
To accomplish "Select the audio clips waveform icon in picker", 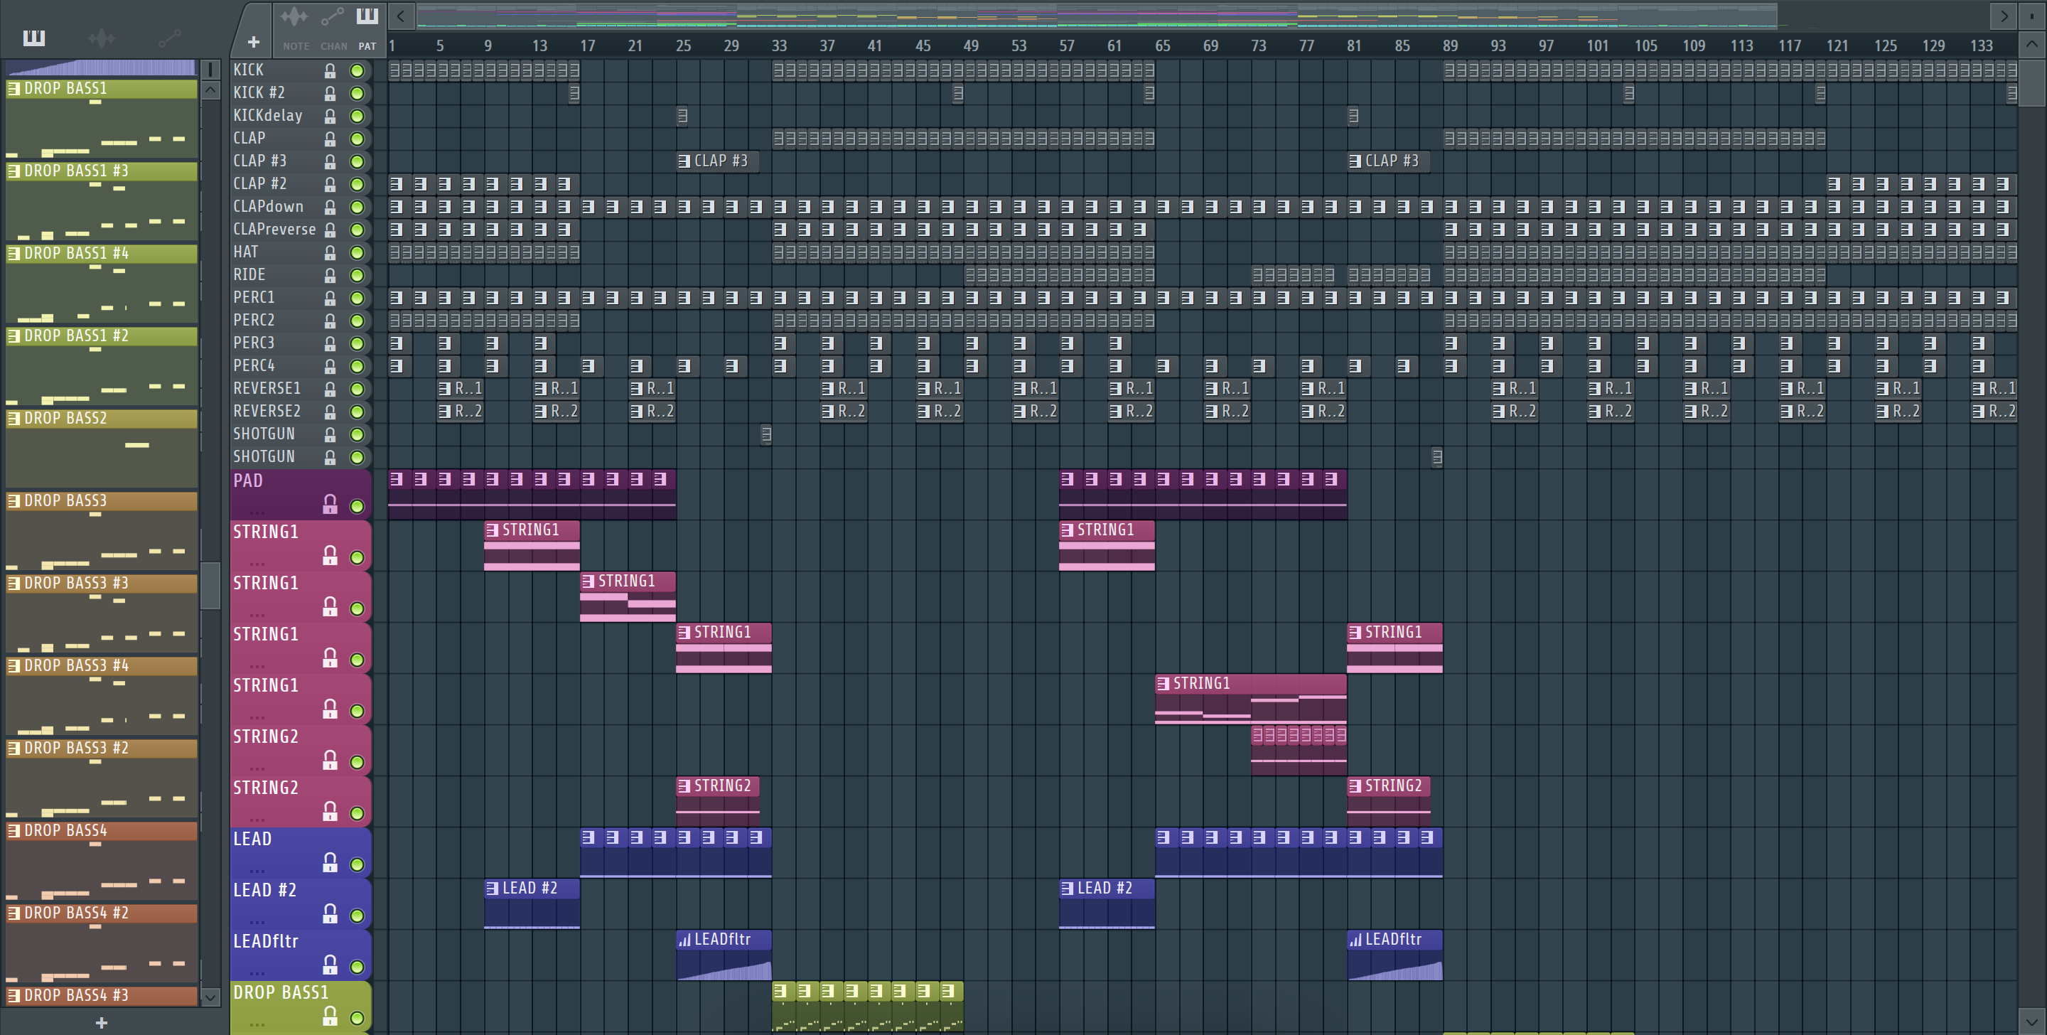I will pyautogui.click(x=101, y=38).
